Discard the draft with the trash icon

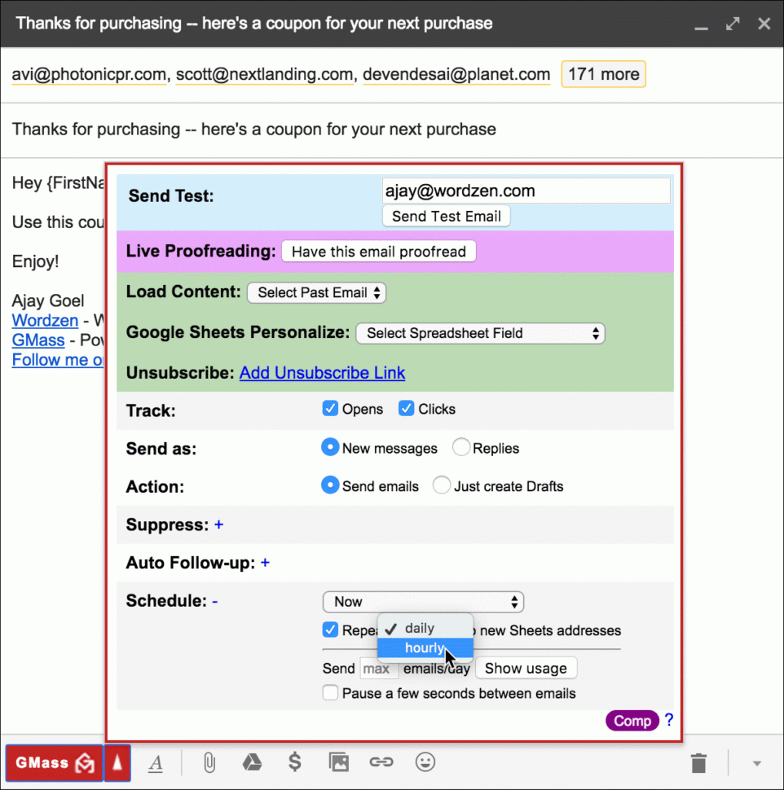pos(698,762)
